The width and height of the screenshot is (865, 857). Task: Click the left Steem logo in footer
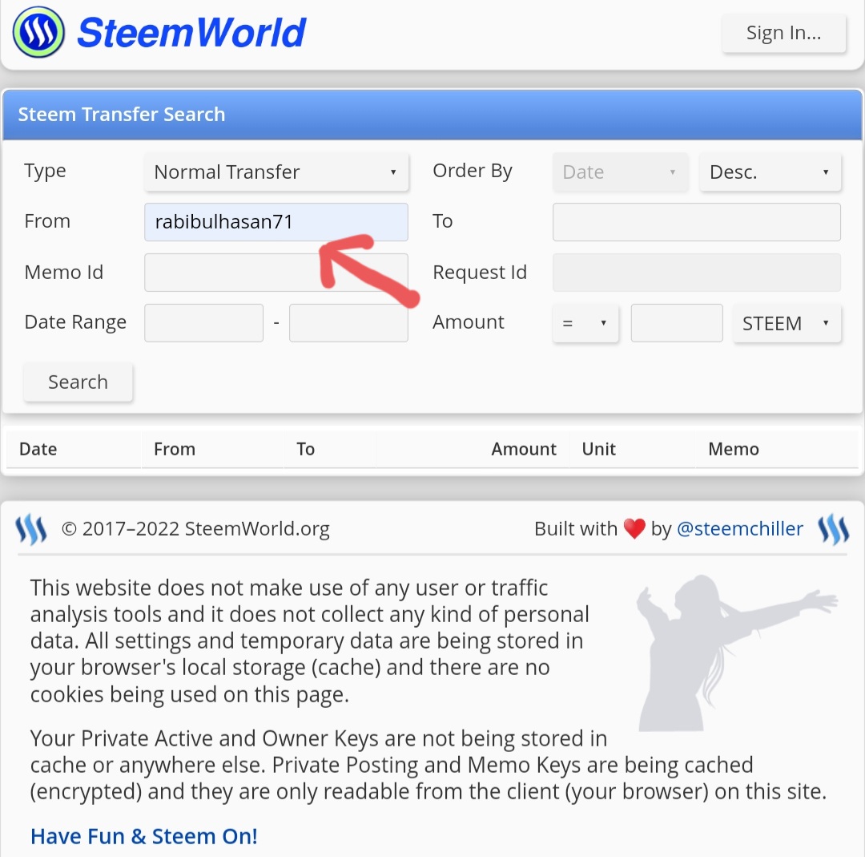pyautogui.click(x=31, y=529)
